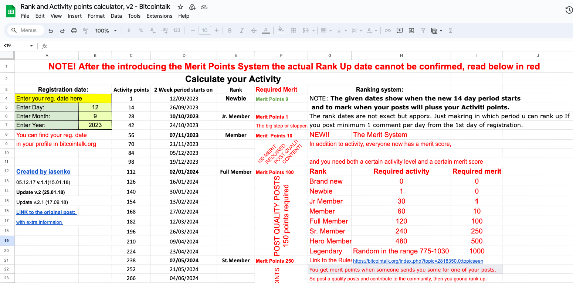Open horizontal align dropdown
The height and width of the screenshot is (283, 573).
click(326, 31)
